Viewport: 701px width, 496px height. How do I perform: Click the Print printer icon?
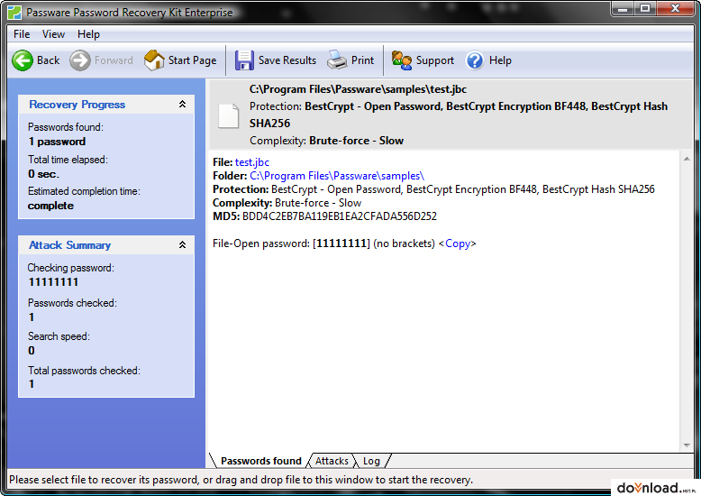point(337,60)
